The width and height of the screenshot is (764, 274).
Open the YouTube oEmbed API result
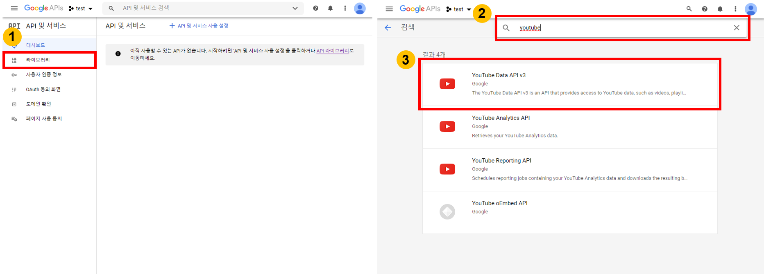pyautogui.click(x=570, y=212)
